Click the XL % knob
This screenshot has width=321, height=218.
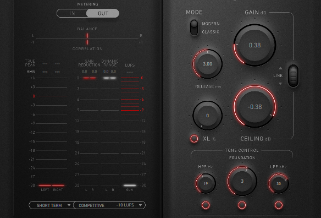click(x=207, y=116)
